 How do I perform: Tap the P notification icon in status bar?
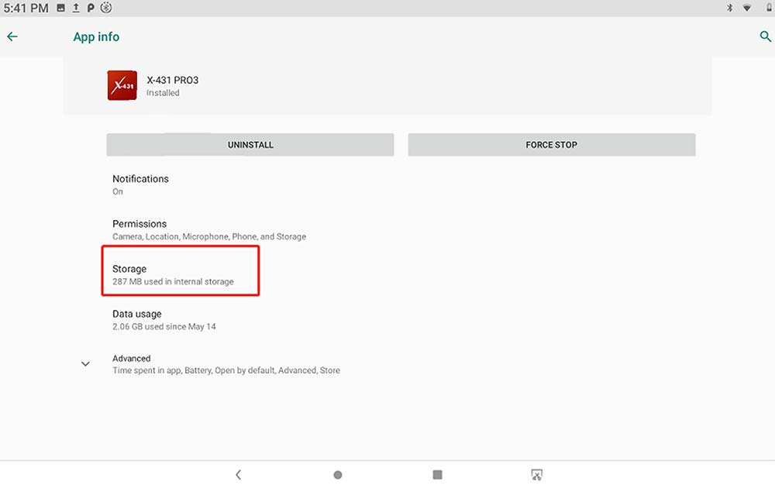(91, 8)
